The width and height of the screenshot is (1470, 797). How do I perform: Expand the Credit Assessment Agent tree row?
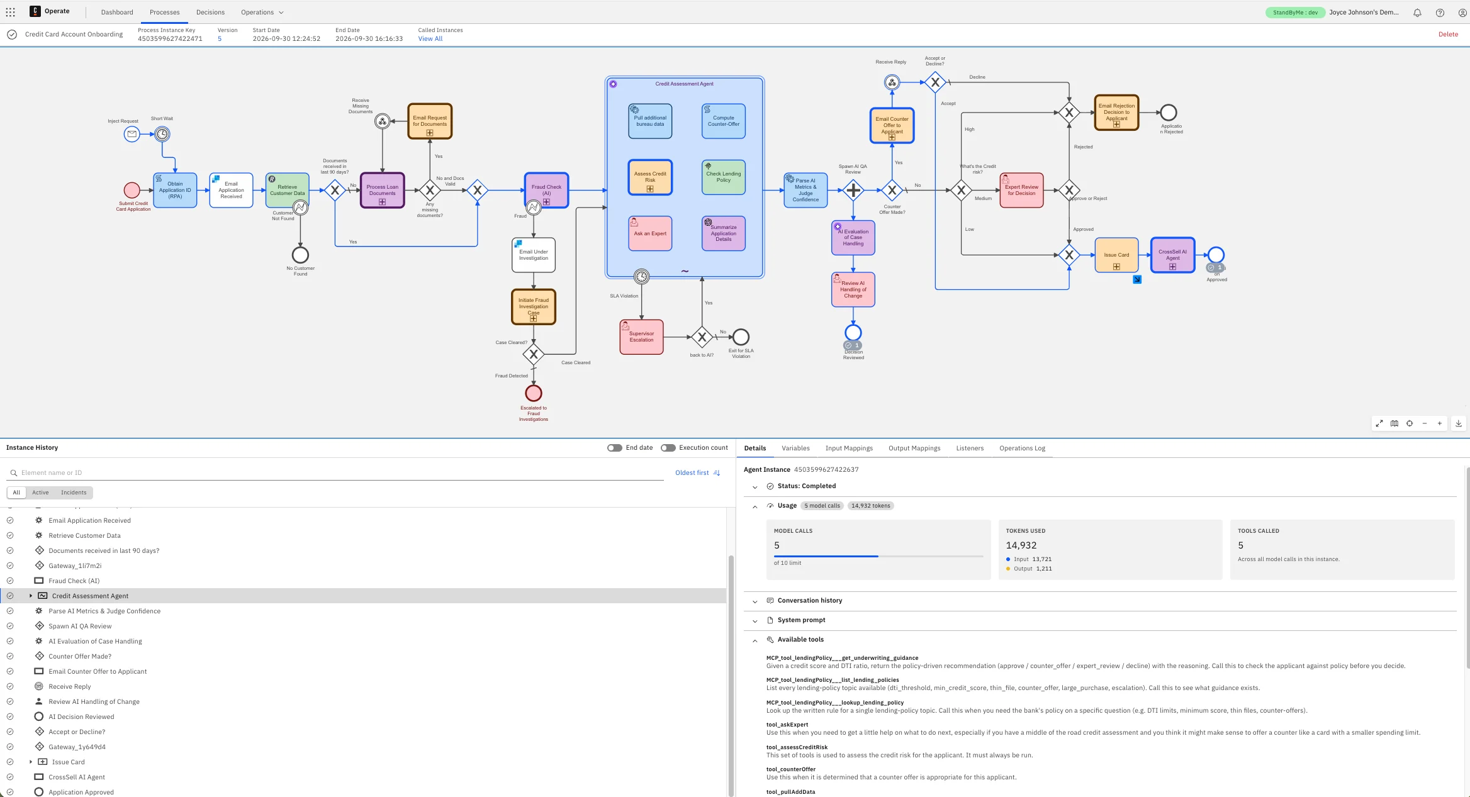point(31,596)
